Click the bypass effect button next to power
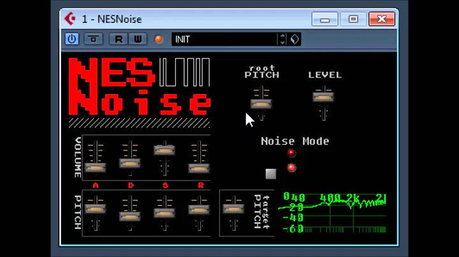The image size is (459, 257). pyautogui.click(x=94, y=39)
